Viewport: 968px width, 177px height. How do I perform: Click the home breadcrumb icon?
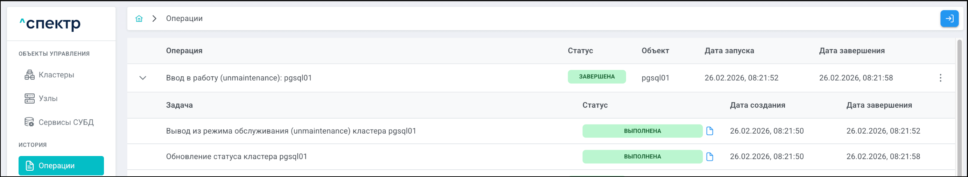[x=139, y=19]
